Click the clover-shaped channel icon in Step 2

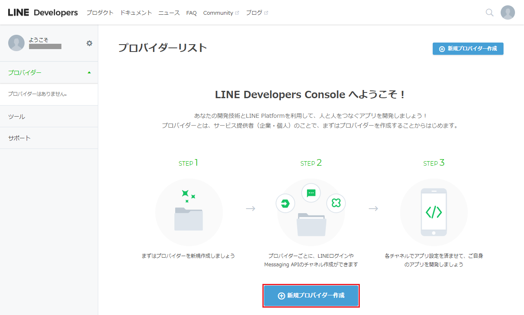tap(336, 203)
